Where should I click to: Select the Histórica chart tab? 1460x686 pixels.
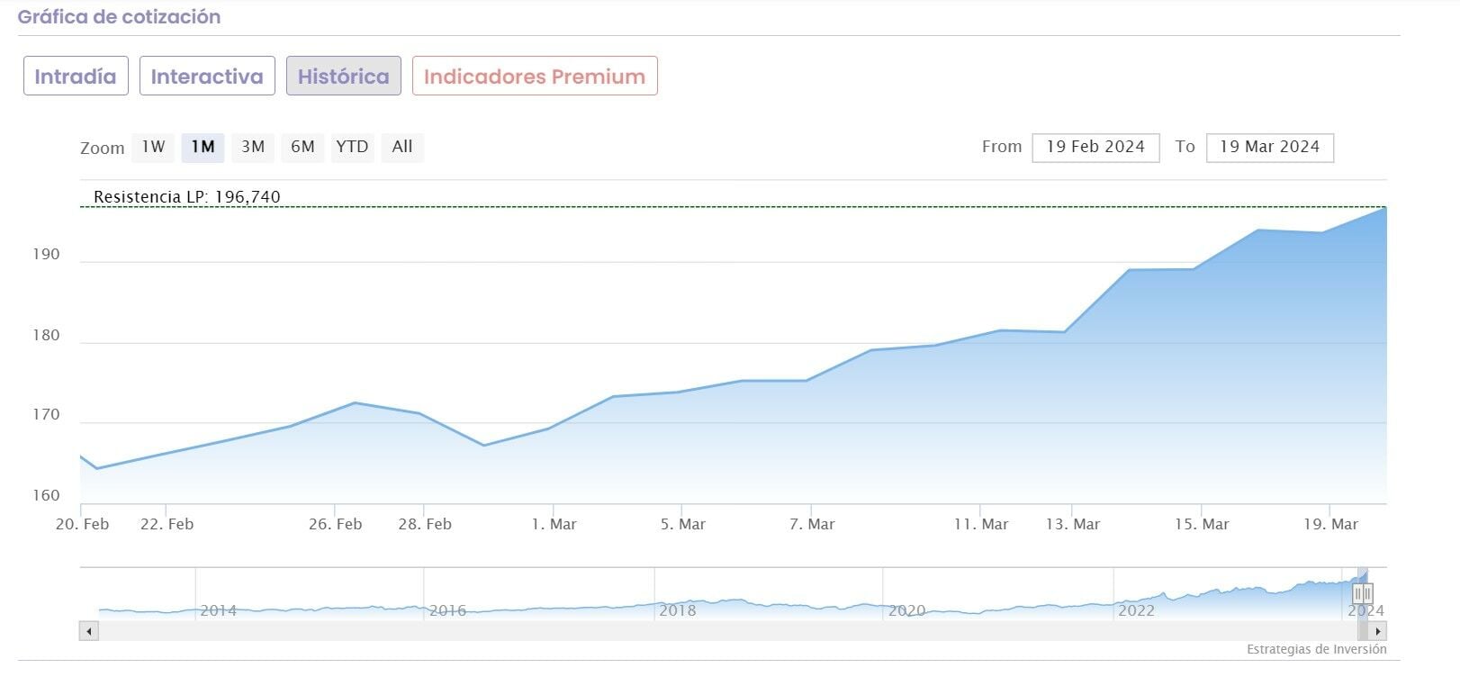coord(343,77)
